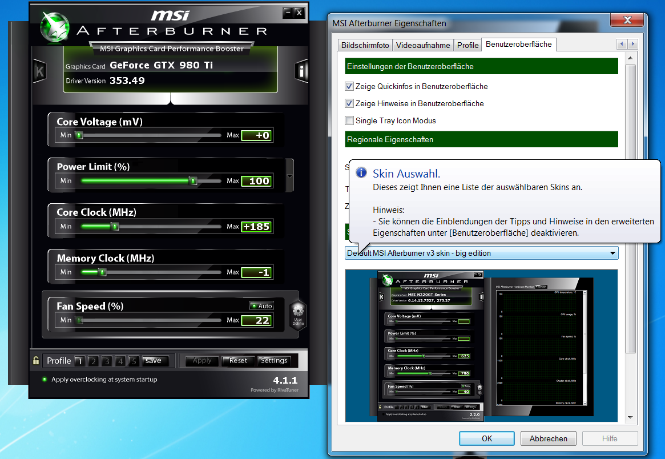
Task: Click the Reset button in Afterburner
Action: 239,361
